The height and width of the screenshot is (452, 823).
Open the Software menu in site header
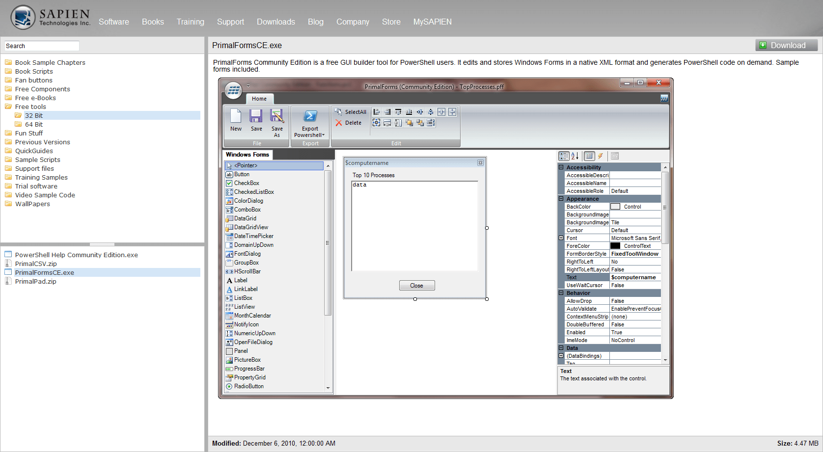114,22
